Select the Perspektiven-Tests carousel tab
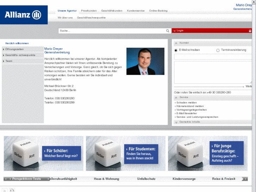256x192 pixels. pos(27,179)
